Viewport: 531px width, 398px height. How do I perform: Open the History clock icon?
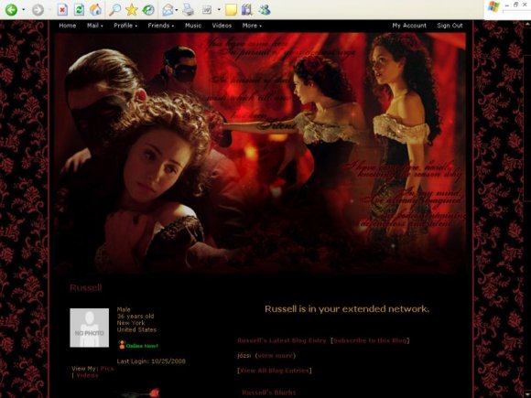pyautogui.click(x=148, y=9)
